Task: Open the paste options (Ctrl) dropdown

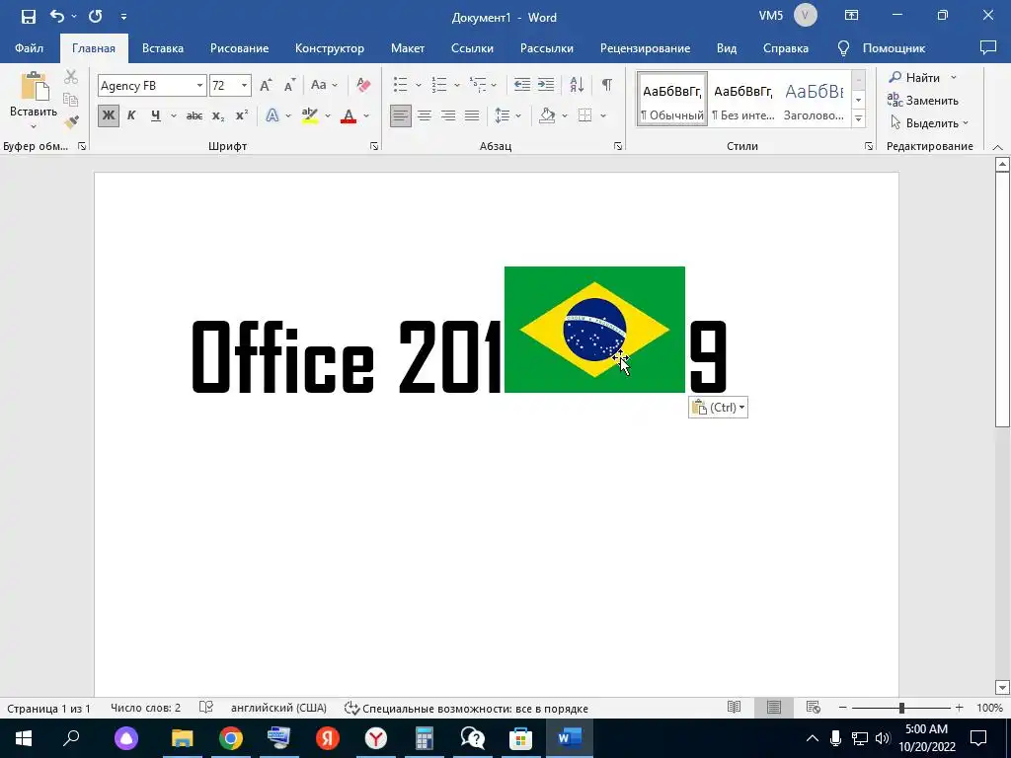Action: 719,408
